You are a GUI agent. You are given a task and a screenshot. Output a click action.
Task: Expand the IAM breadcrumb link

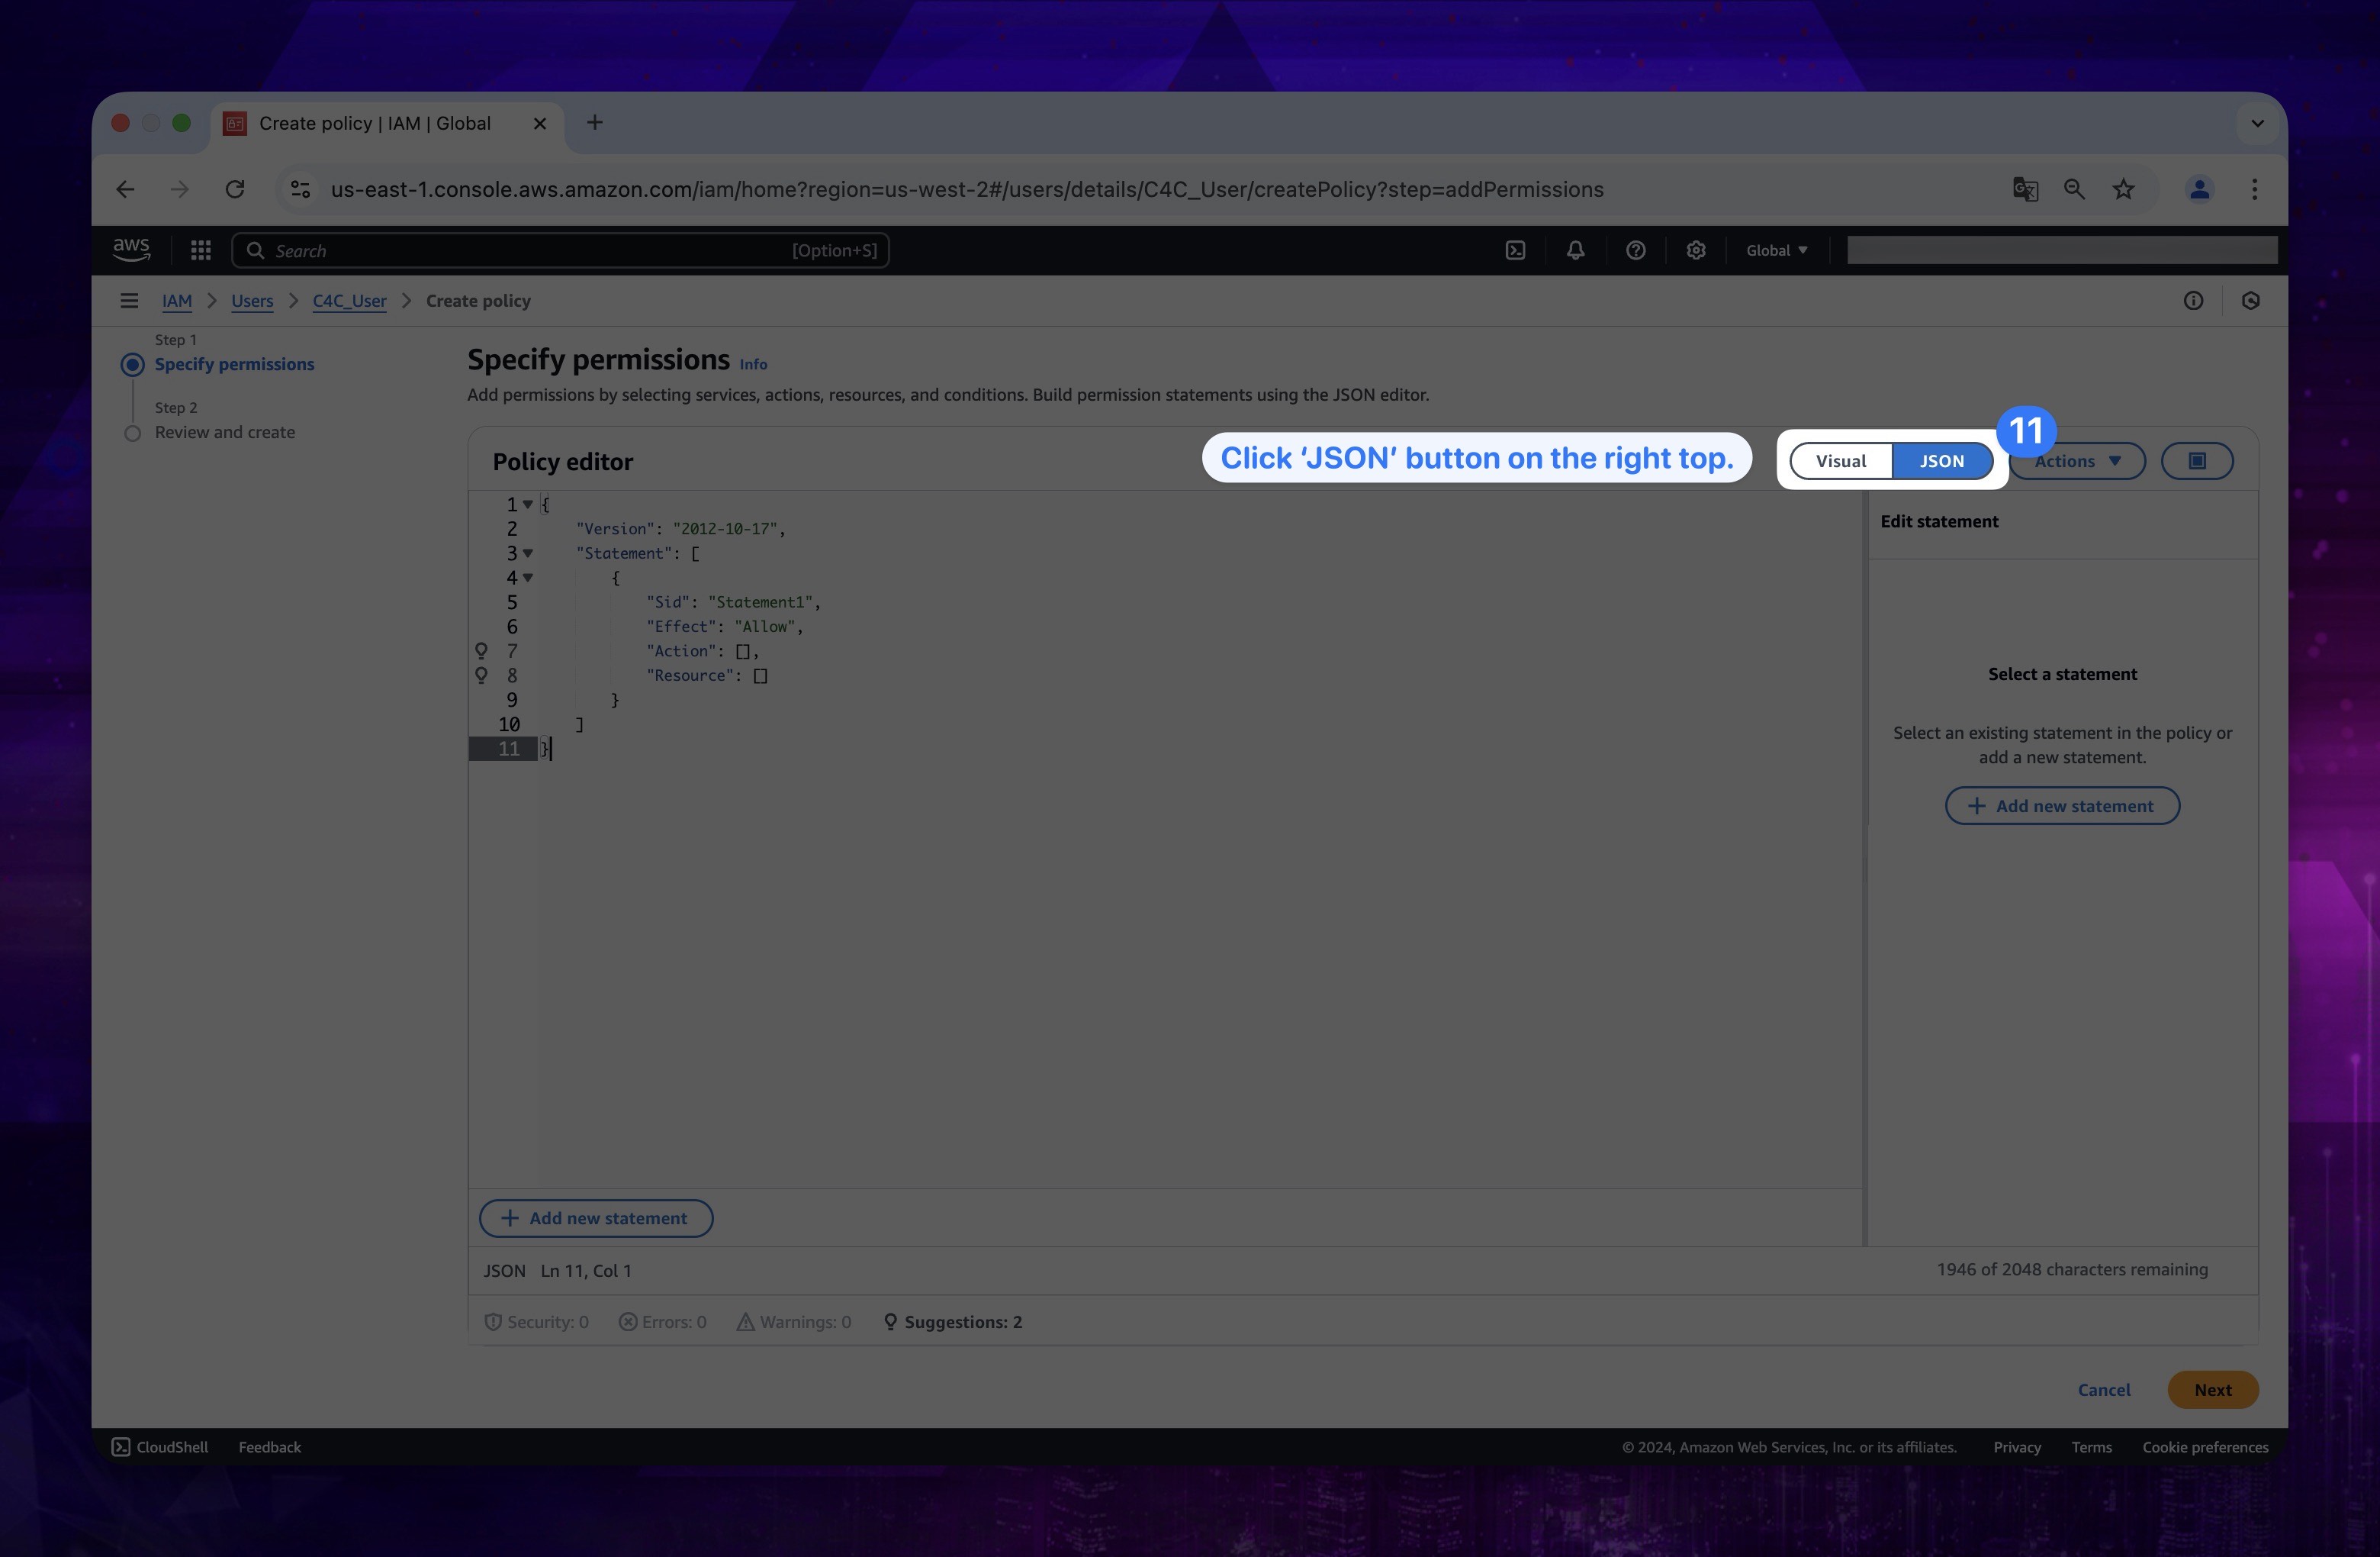[175, 301]
